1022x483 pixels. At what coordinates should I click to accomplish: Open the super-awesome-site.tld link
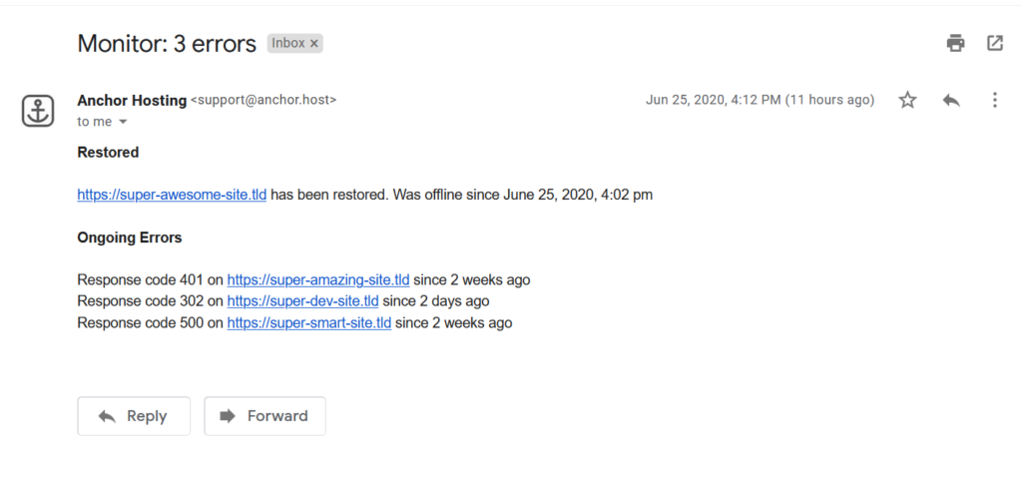click(x=172, y=195)
